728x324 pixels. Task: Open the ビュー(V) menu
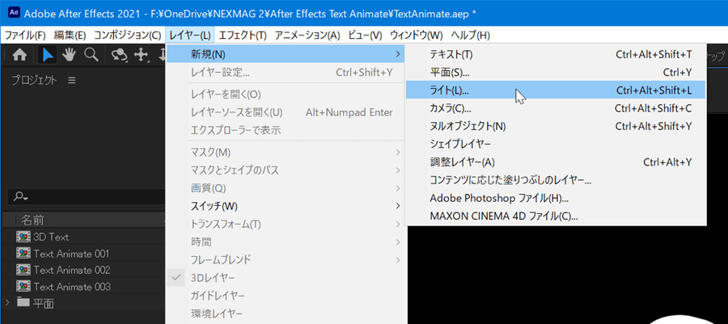point(365,36)
